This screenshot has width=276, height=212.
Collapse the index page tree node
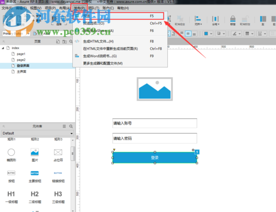(x=3, y=48)
